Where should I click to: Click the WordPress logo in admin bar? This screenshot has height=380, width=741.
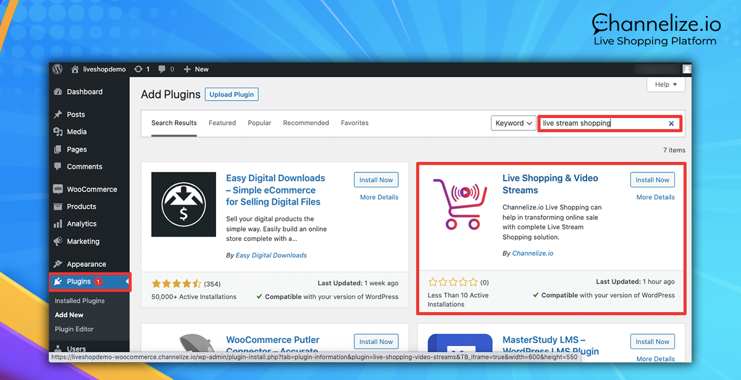tap(57, 69)
